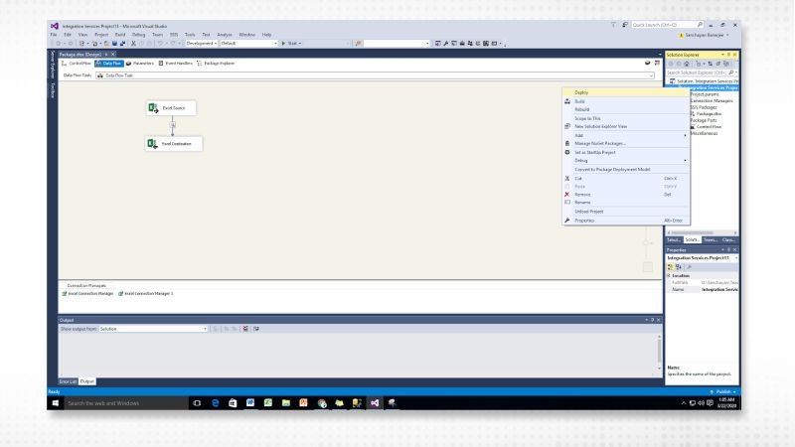Click Remove in the context menu
This screenshot has width=795, height=447.
point(626,194)
